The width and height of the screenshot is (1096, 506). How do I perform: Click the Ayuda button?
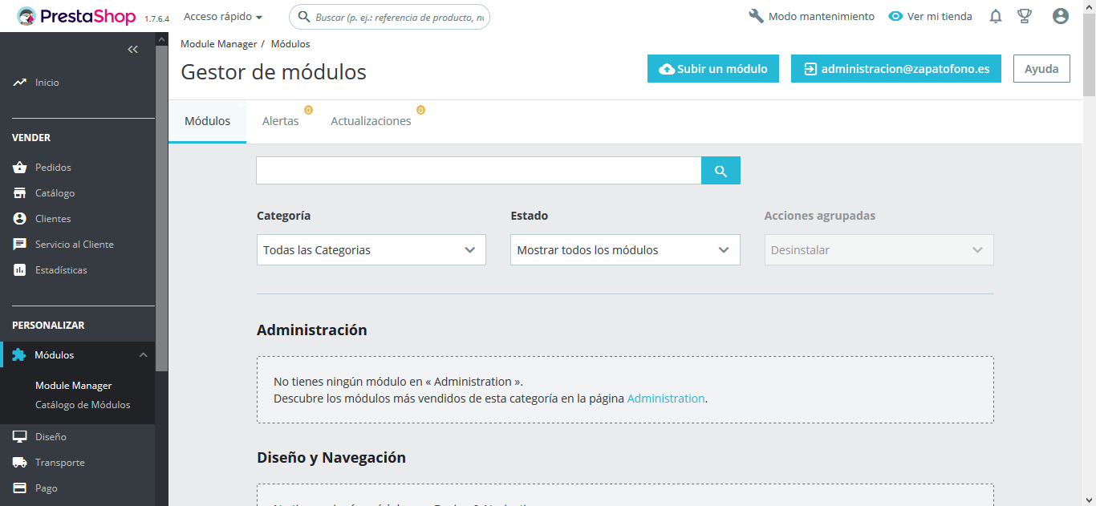click(1041, 69)
